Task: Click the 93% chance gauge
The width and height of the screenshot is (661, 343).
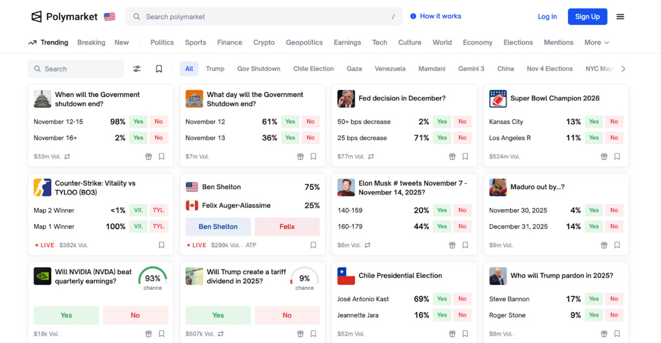Action: [153, 279]
